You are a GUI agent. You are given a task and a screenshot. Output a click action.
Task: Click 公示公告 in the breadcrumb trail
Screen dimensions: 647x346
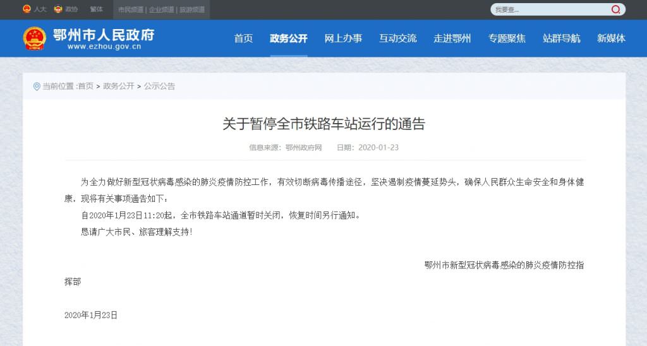coord(159,86)
